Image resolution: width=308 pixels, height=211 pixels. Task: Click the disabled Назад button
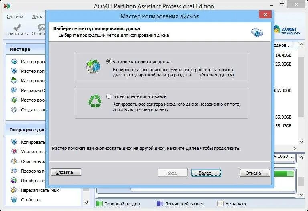tap(172, 173)
